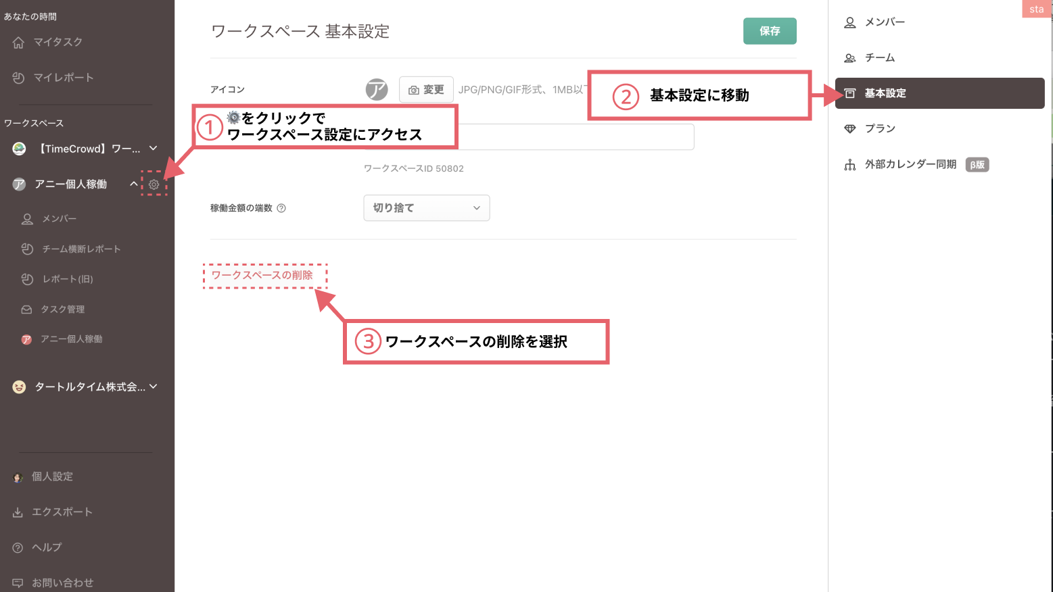Click the ワークスペースの削除 link
Screen dimensions: 1053x592
[x=262, y=275]
